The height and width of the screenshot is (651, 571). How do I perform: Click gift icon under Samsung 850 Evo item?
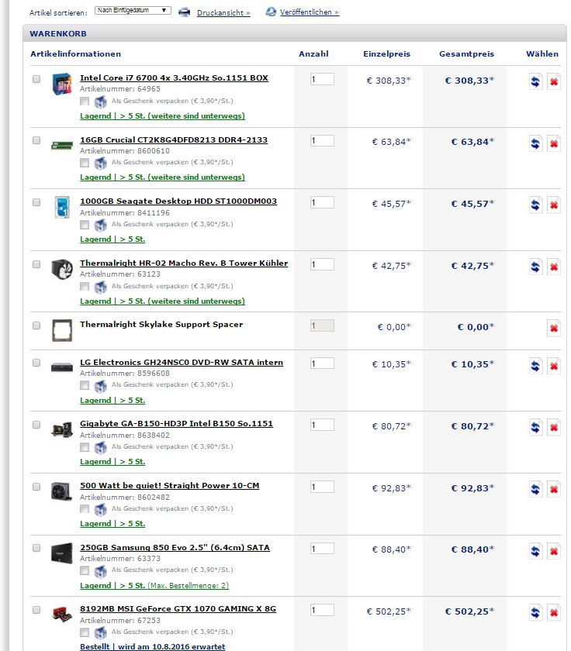tap(100, 571)
